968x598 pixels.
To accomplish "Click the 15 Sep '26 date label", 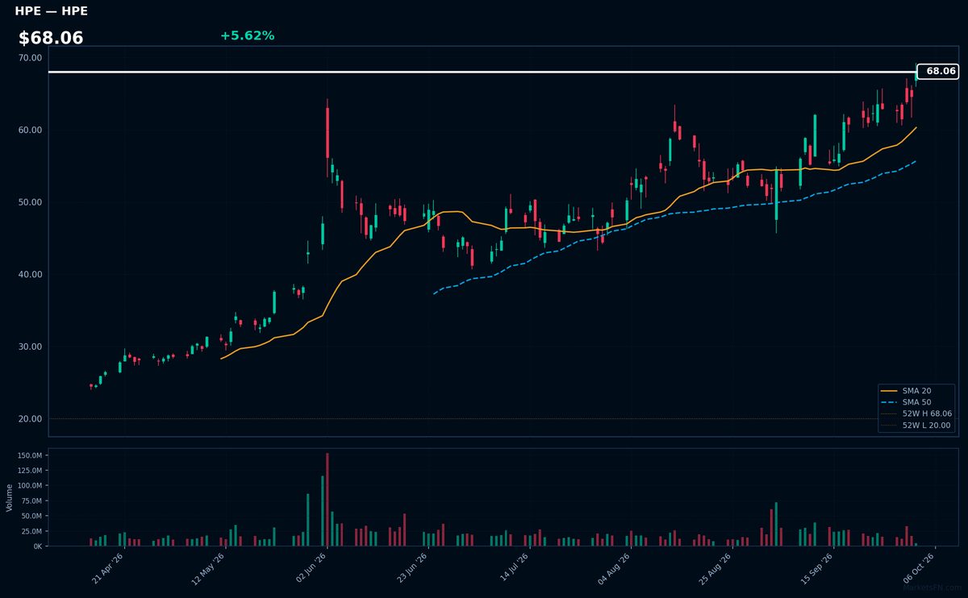I will pos(816,568).
